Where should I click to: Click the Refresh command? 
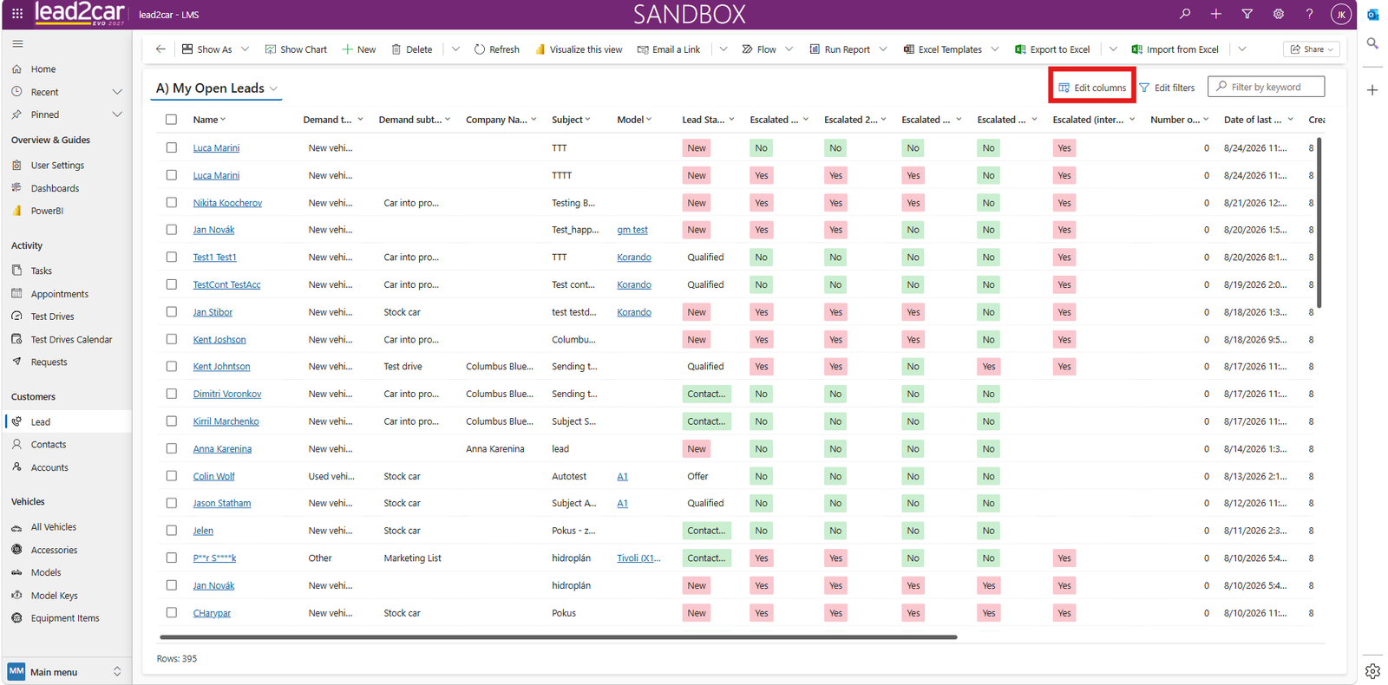(497, 49)
